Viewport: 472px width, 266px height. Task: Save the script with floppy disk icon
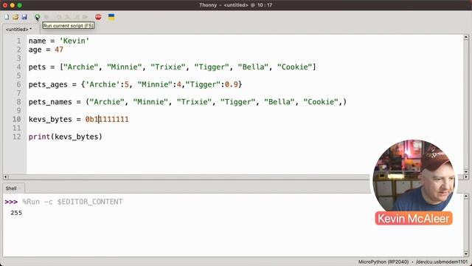[x=24, y=17]
